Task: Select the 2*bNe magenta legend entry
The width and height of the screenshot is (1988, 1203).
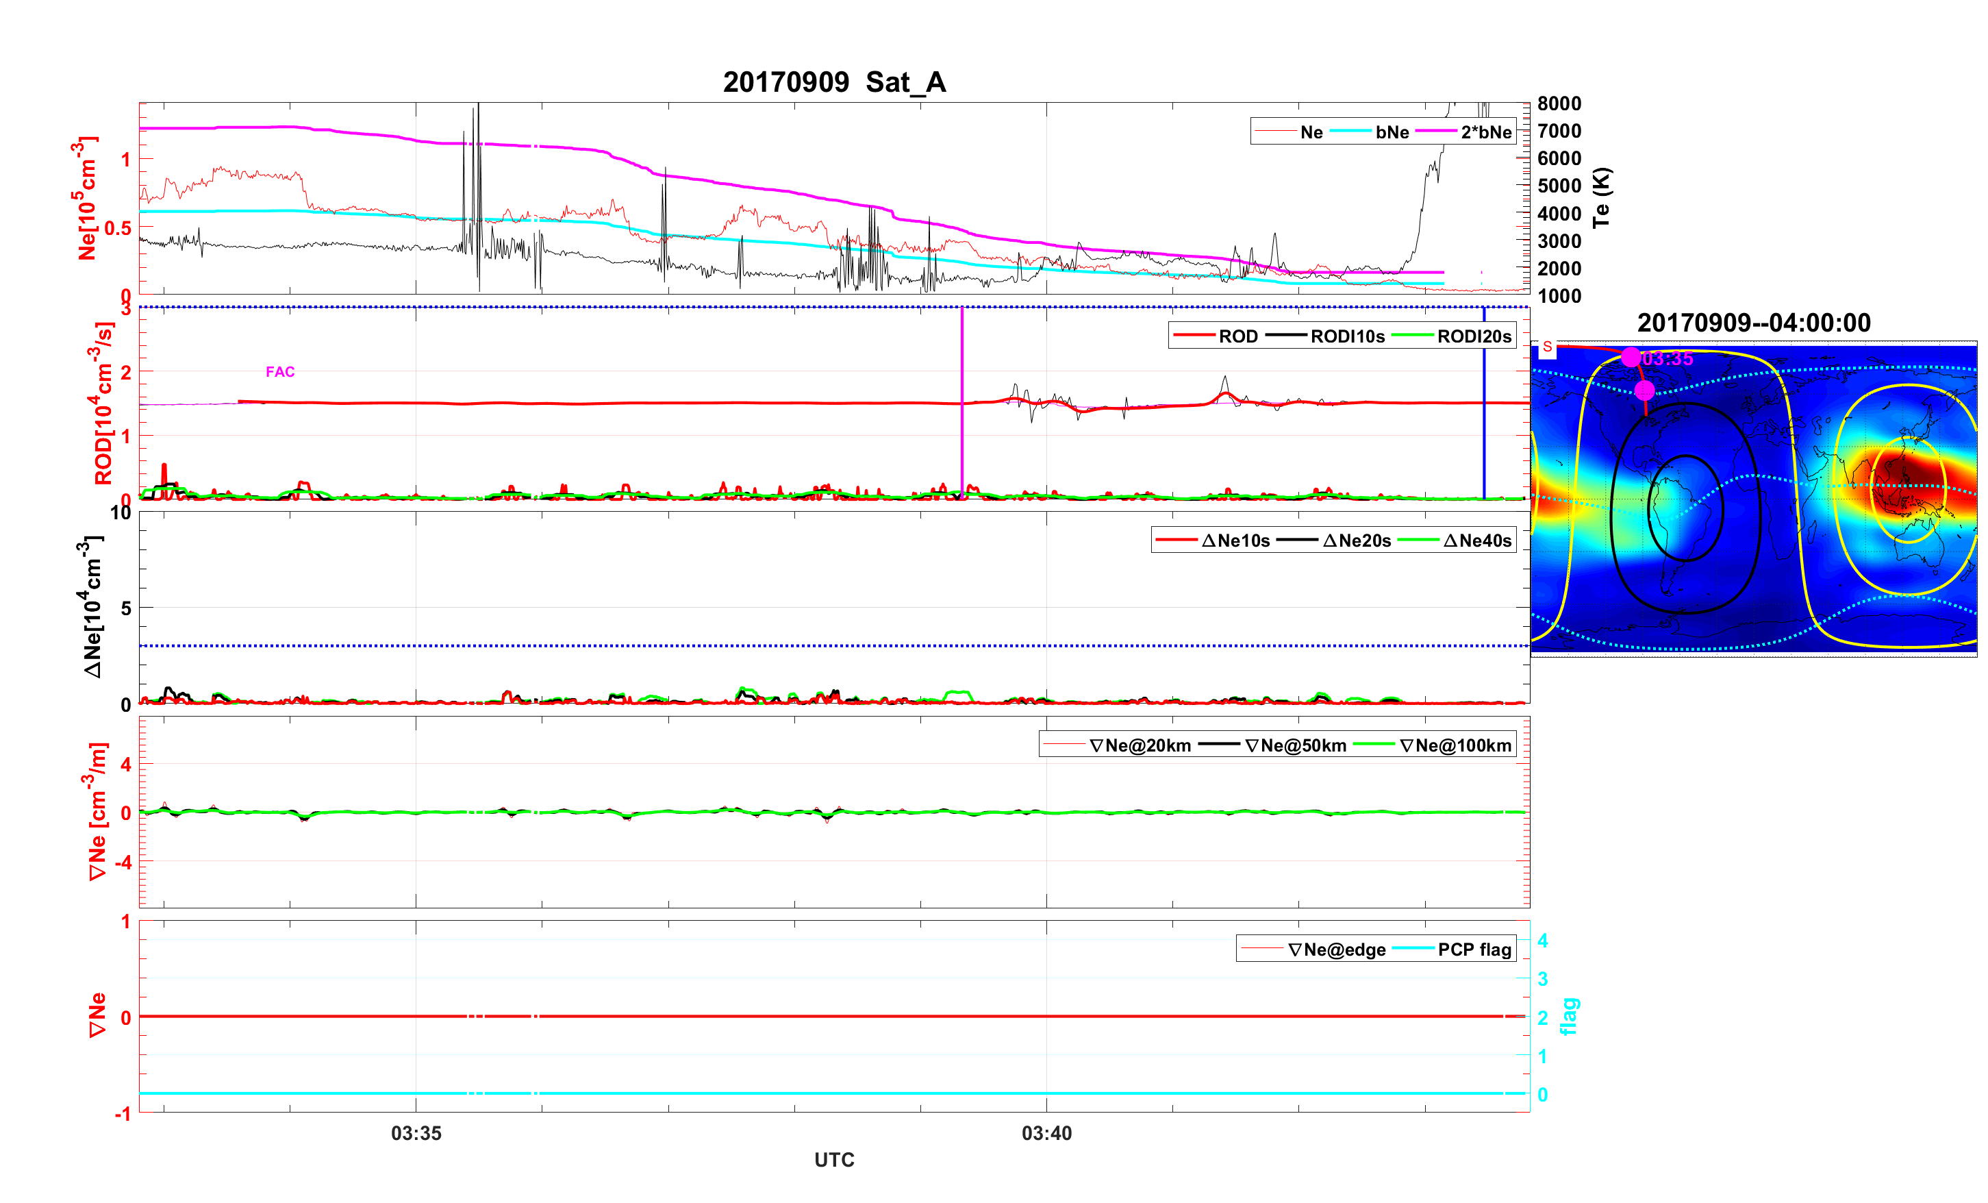Action: point(1485,132)
